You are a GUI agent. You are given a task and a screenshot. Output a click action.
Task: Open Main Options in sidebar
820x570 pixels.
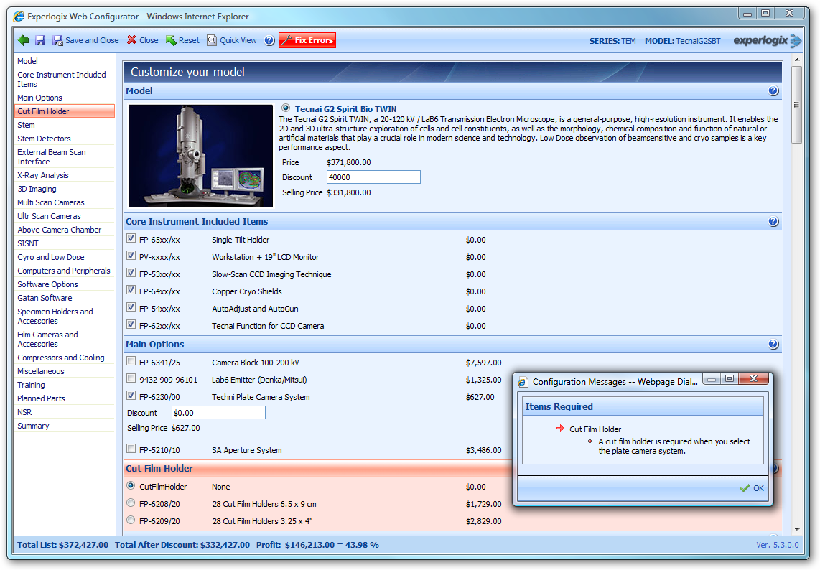39,98
